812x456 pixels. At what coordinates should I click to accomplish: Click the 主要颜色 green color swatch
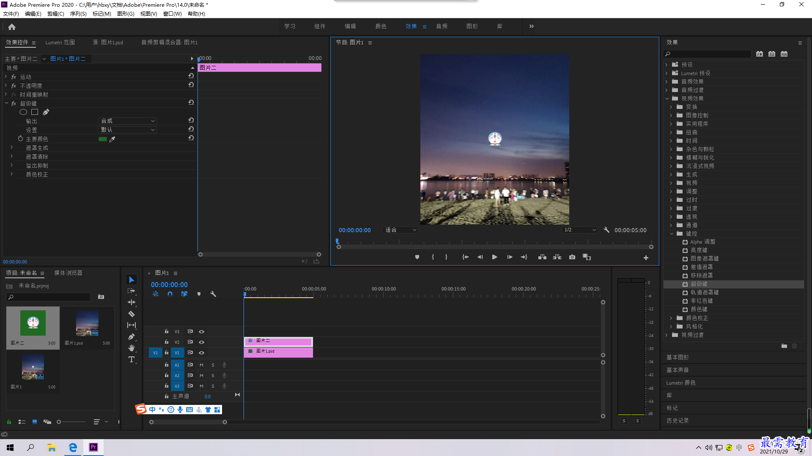(102, 139)
